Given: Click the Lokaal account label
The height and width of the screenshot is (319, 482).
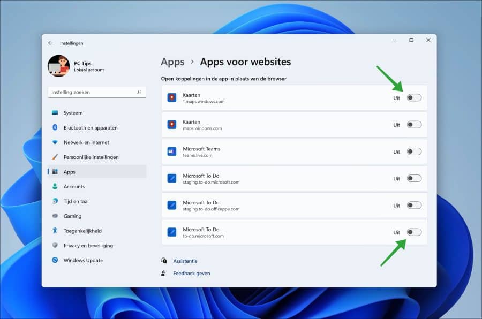Looking at the screenshot, I should pyautogui.click(x=89, y=70).
